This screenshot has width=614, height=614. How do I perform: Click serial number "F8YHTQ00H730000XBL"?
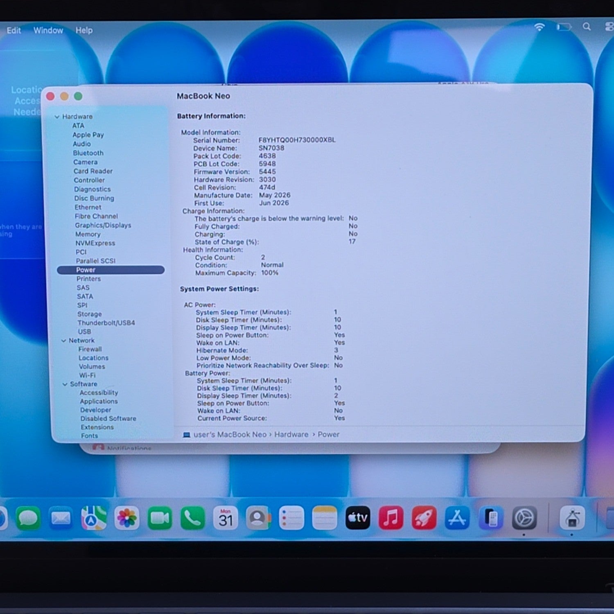tap(297, 140)
